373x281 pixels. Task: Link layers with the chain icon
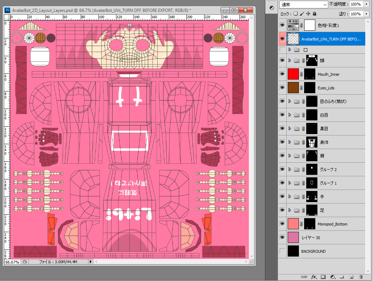tap(304, 277)
